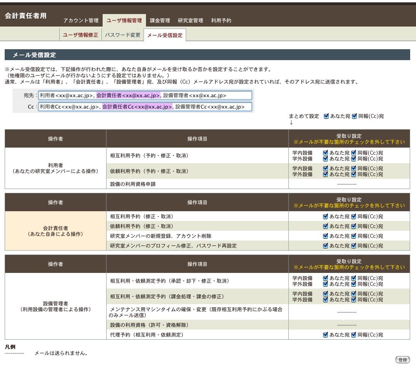Click the 登録 button
This screenshot has width=416, height=367.
point(403,360)
